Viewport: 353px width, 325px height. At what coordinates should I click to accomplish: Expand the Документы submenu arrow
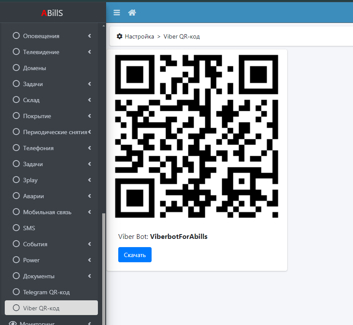[x=90, y=276]
